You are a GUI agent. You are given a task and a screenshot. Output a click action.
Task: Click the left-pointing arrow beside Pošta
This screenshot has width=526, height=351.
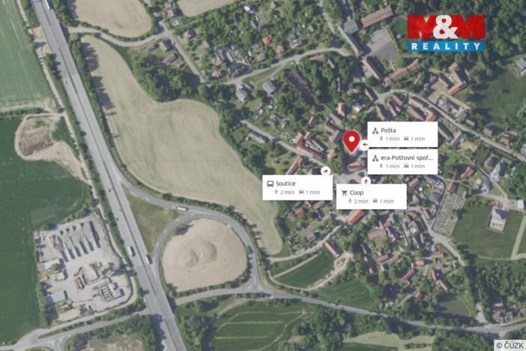[365, 145]
